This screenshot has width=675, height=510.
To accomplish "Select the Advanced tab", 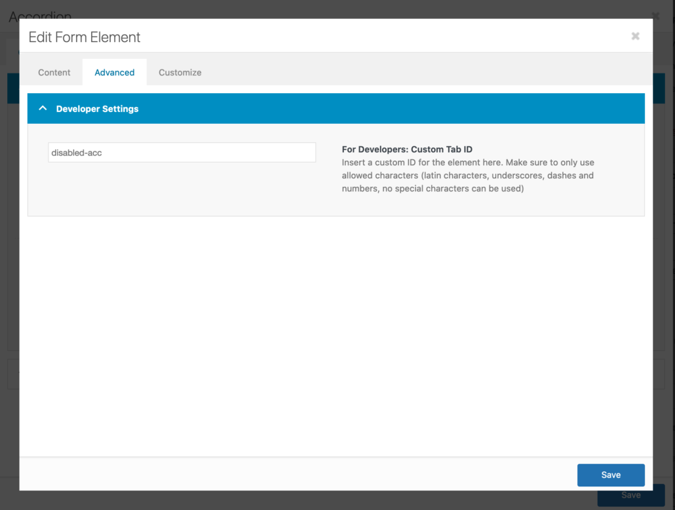I will (x=114, y=72).
